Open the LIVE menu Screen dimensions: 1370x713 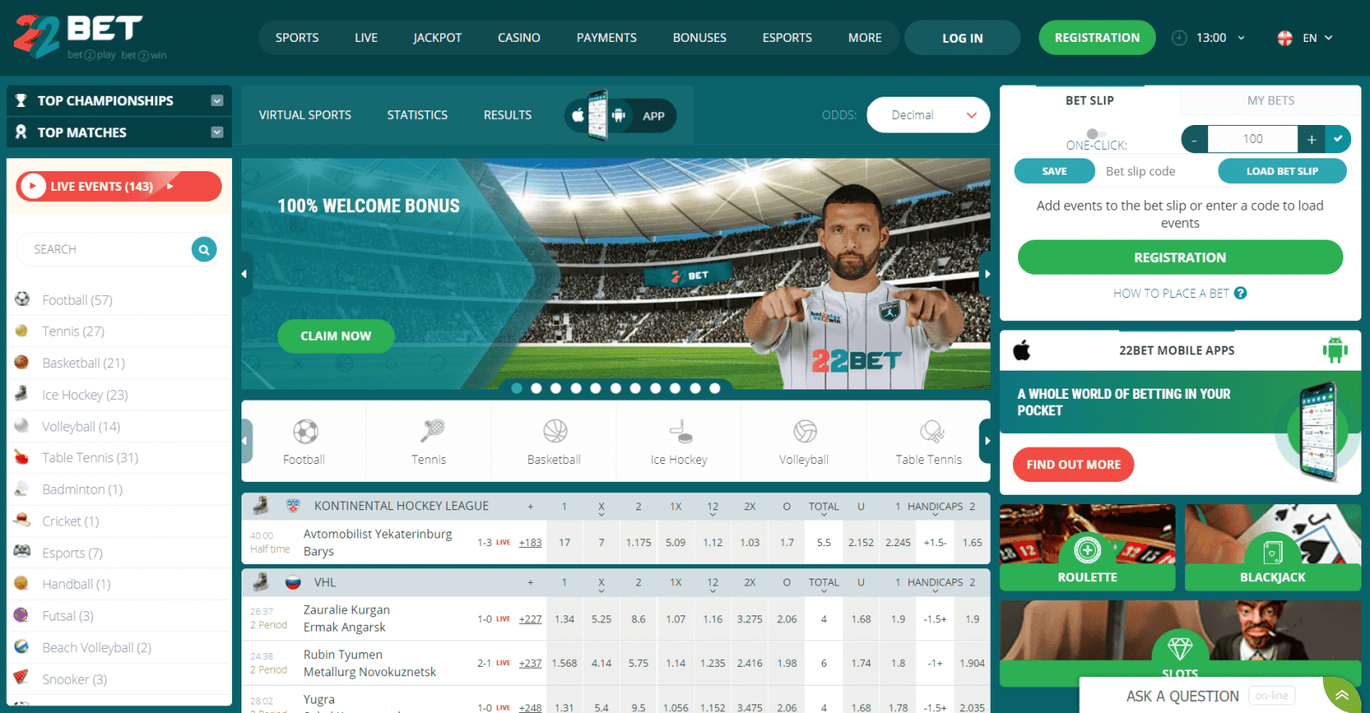click(x=366, y=38)
